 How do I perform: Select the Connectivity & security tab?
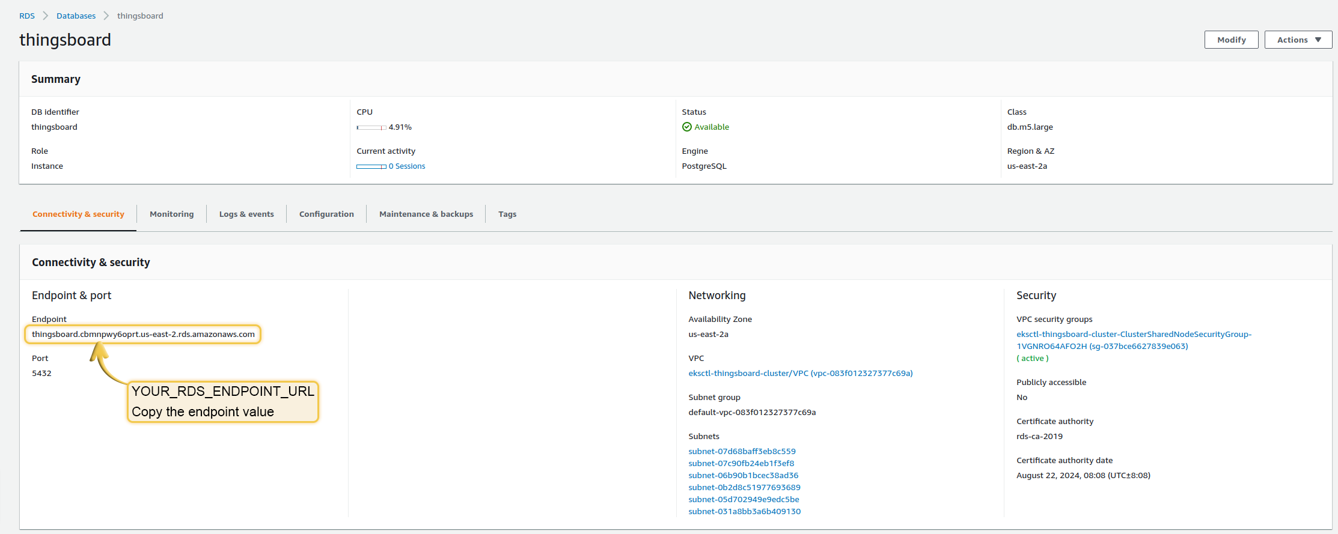point(78,214)
